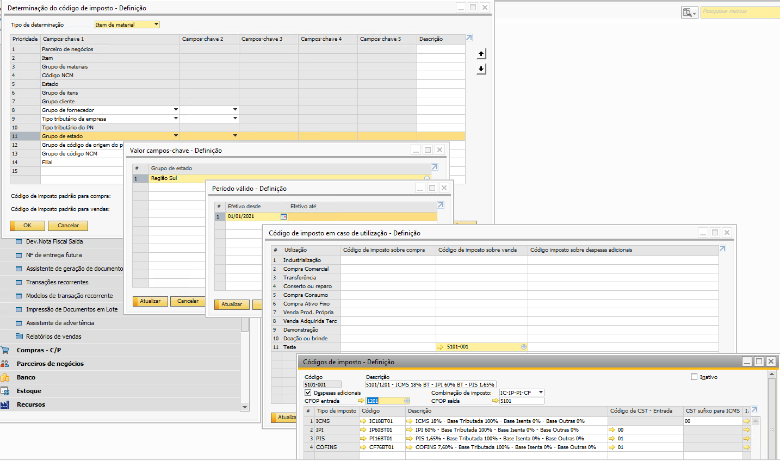The image size is (780, 461).
Task: Click the move row up arrow button
Action: click(x=481, y=54)
